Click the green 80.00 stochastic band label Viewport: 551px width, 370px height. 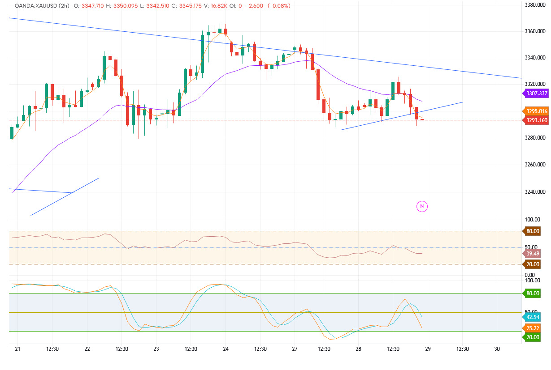[x=532, y=294]
